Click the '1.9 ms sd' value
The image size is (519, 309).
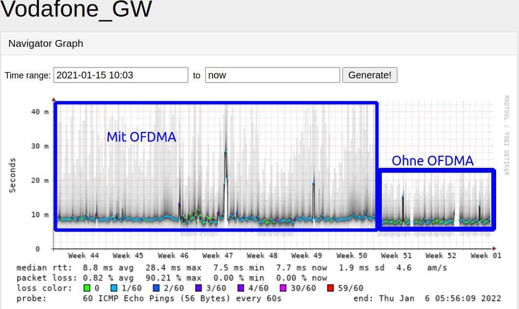[x=362, y=267]
